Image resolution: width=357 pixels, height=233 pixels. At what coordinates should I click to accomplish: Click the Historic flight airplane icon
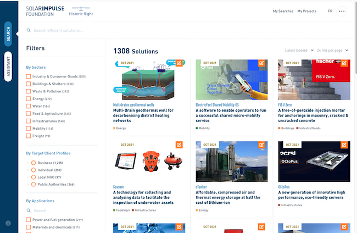pyautogui.click(x=81, y=9)
